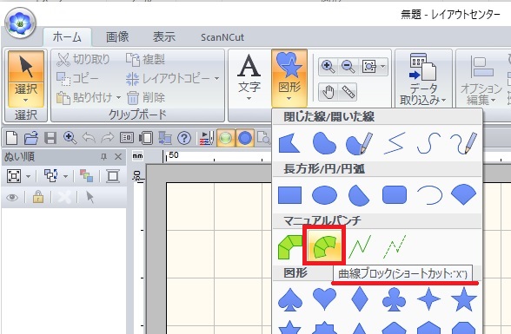Insert the club shape

(x=394, y=299)
